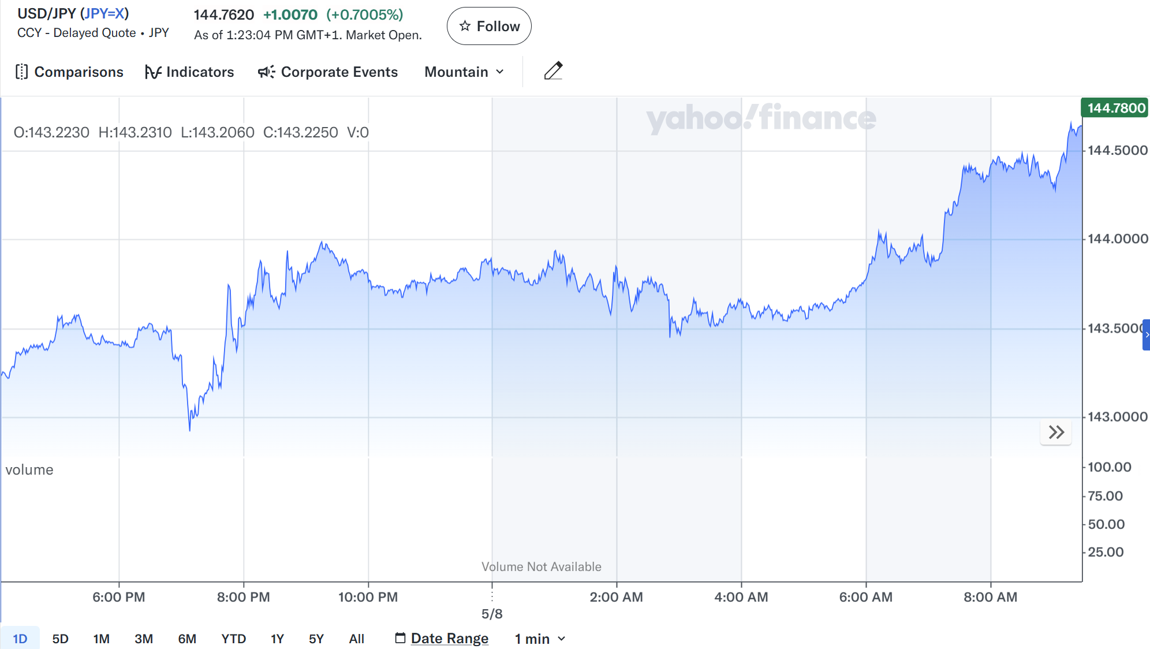Open the Mountain chart type dropdown
Viewport: 1150px width, 649px height.
[465, 72]
